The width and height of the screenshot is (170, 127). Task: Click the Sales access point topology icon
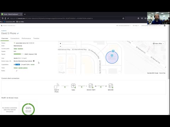pos(73,86)
